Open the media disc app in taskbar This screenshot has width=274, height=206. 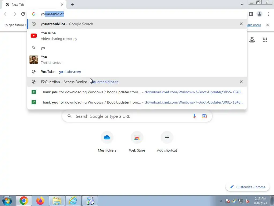90,201
